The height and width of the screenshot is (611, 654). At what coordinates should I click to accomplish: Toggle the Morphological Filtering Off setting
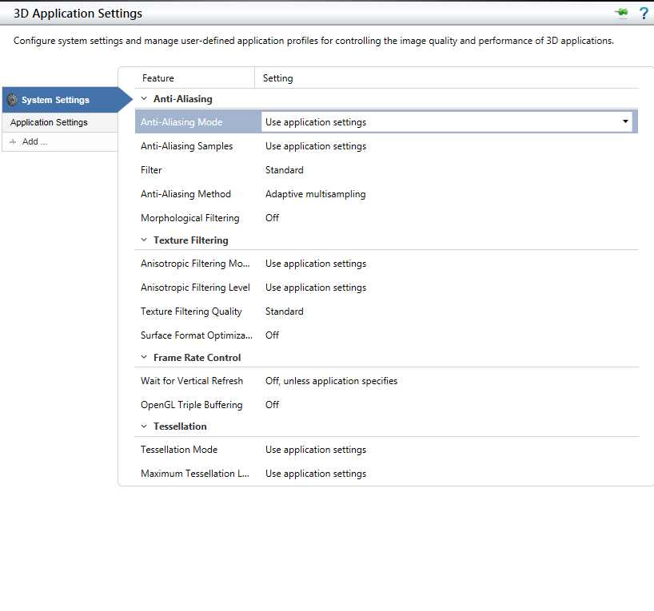pos(272,218)
